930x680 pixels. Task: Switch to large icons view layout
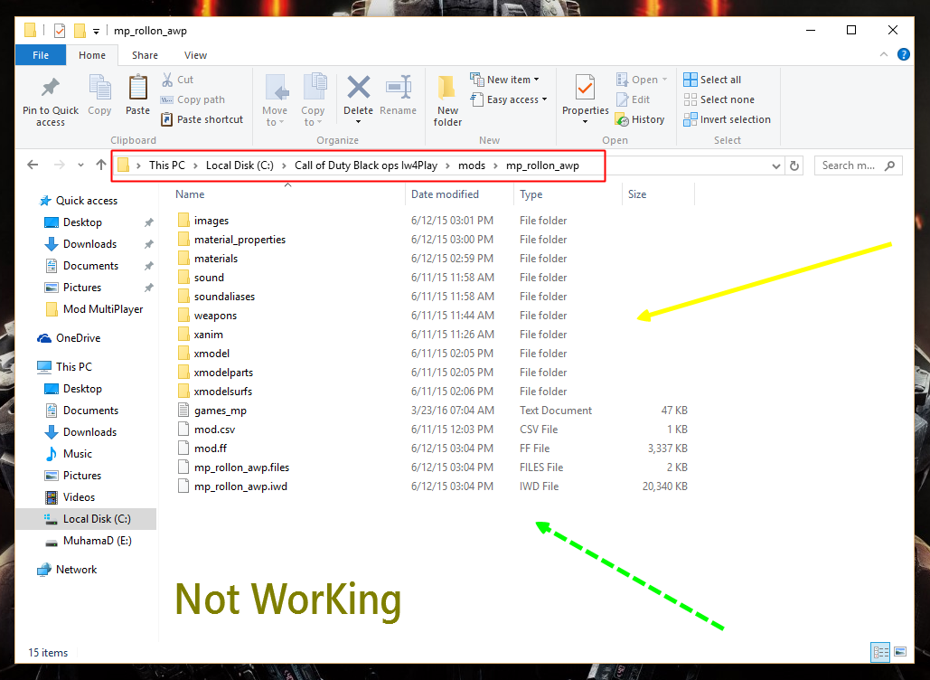899,652
